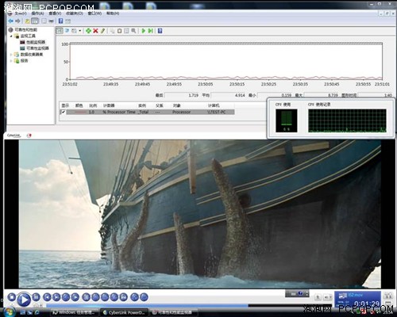Viewport: 397px width, 317px height.
Task: Uncheck the % Processor Time counter checkbox
Action: pyautogui.click(x=63, y=112)
